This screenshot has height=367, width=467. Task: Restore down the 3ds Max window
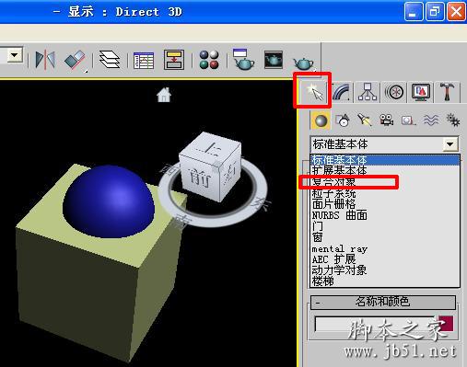[x=435, y=12]
